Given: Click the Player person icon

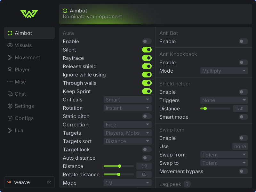Looking at the screenshot, I should tap(10, 70).
